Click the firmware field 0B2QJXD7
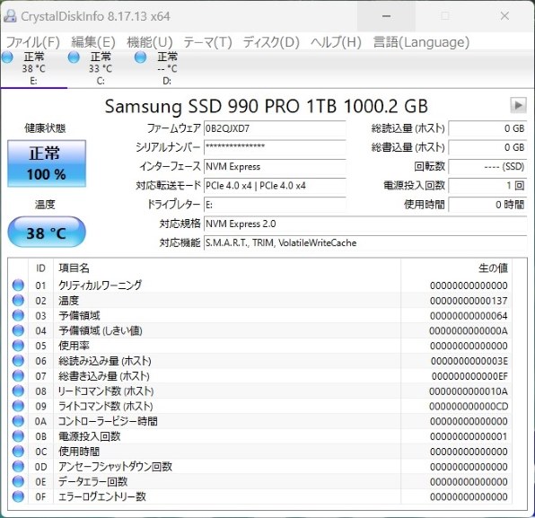 [x=275, y=128]
